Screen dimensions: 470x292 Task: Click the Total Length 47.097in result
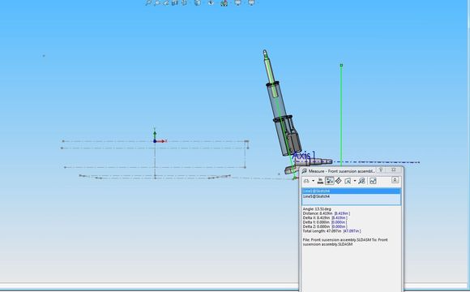click(331, 231)
